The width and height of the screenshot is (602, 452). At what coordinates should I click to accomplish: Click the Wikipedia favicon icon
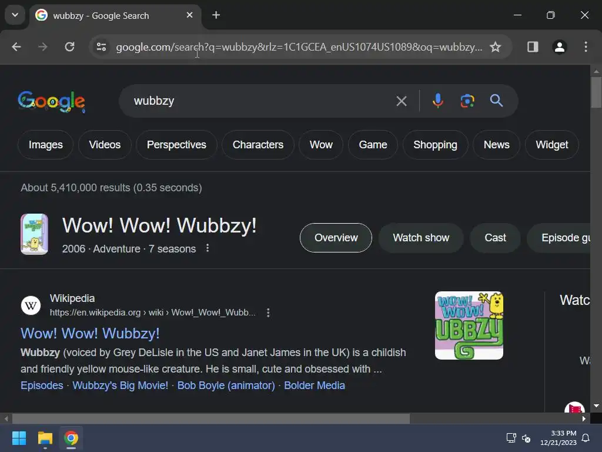[31, 305]
